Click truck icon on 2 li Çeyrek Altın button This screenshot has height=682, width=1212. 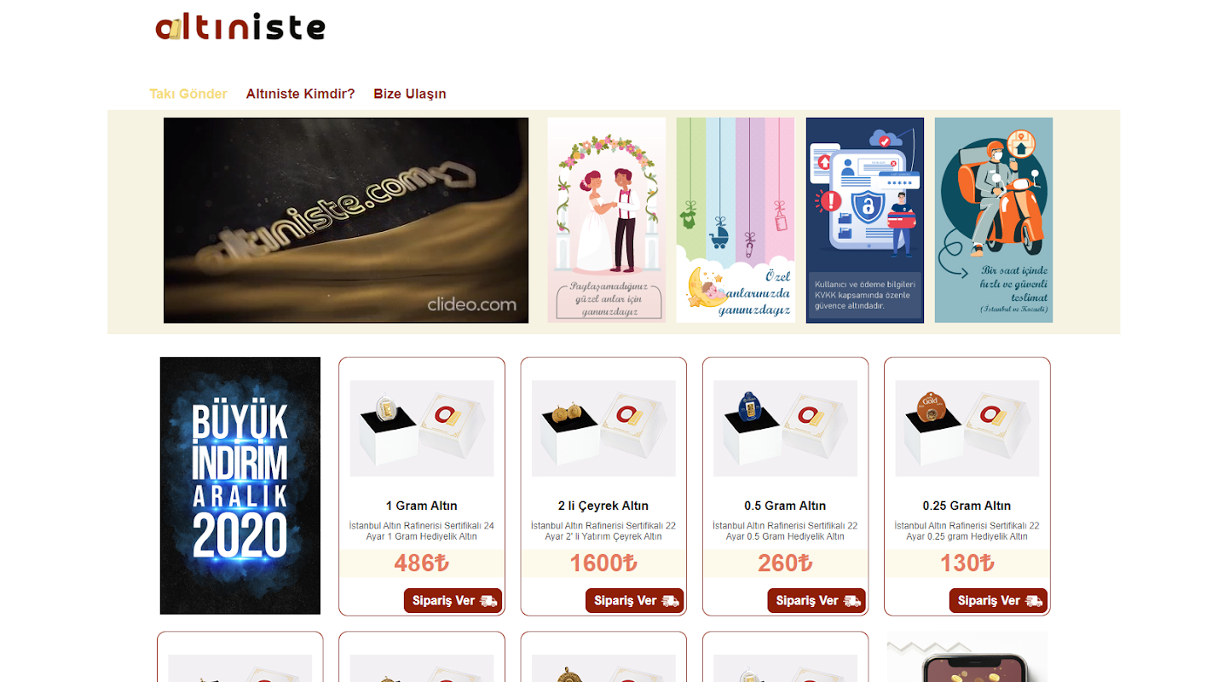(670, 601)
